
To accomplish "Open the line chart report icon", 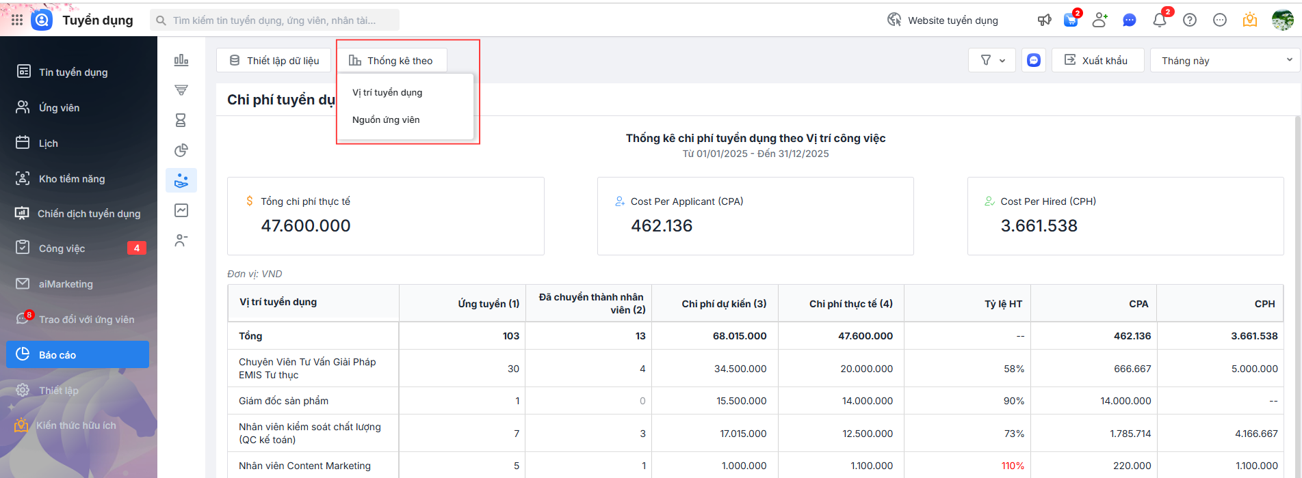I will (181, 210).
